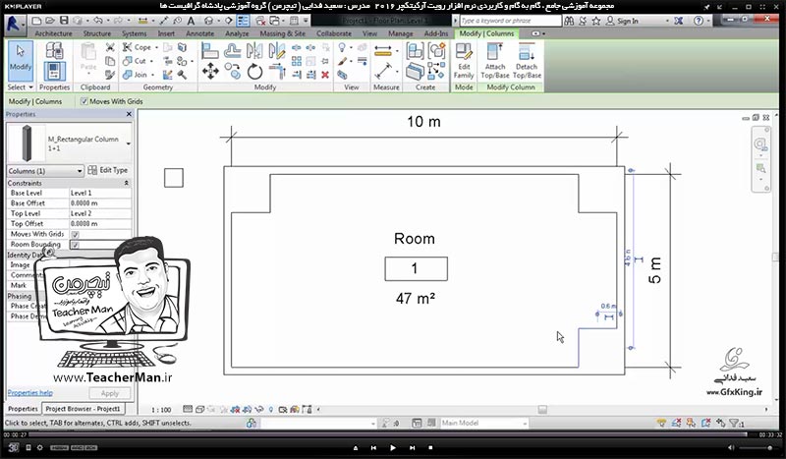Click Detach Top/Base

[527, 61]
